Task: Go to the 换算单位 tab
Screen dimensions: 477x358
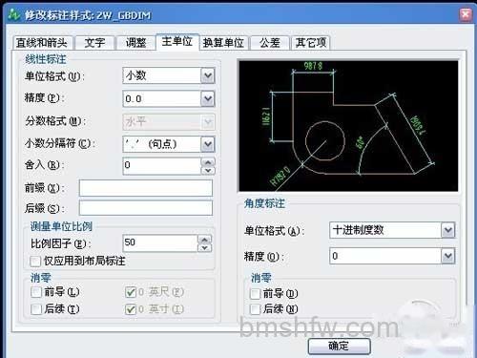Action: click(x=224, y=43)
